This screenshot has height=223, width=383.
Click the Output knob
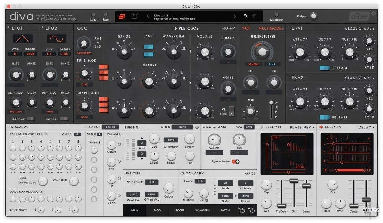(313, 16)
